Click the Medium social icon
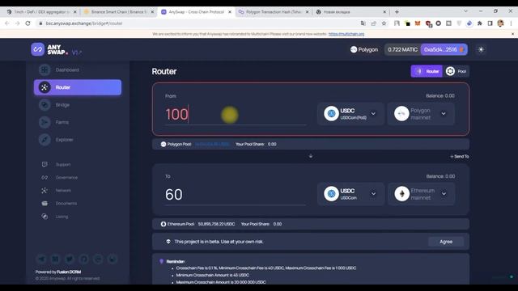Image resolution: width=518 pixels, height=291 pixels. coord(56,259)
